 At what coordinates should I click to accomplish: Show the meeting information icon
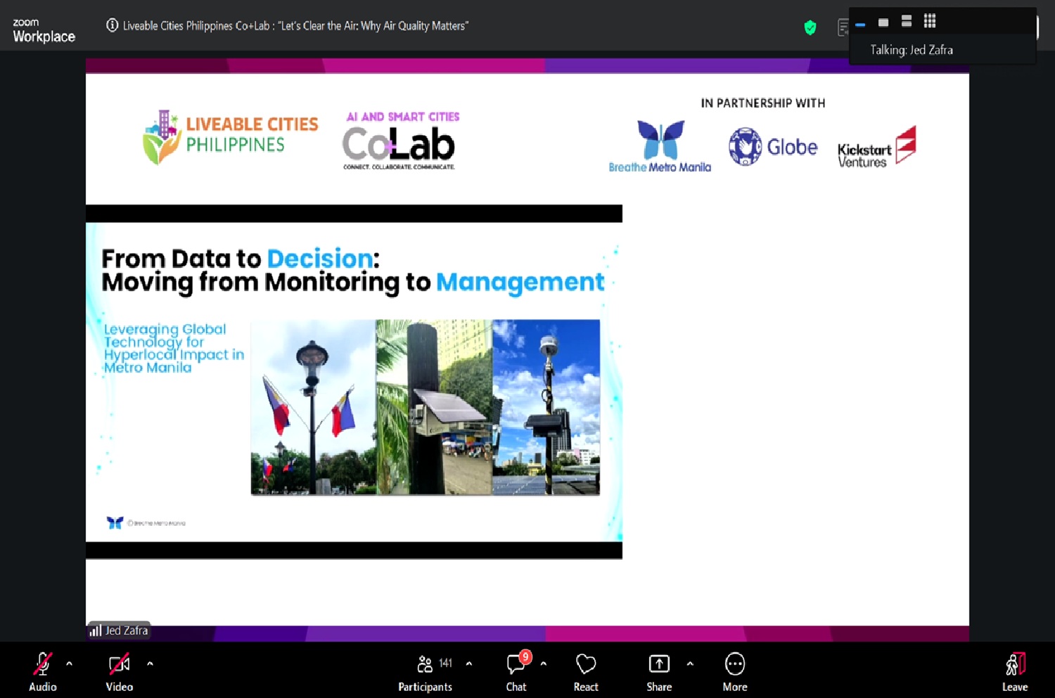[112, 25]
